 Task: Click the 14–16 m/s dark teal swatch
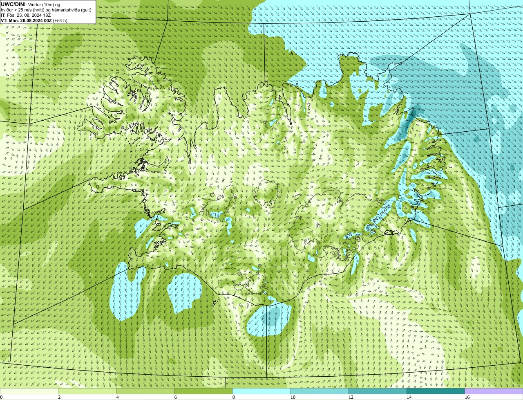[x=436, y=391]
